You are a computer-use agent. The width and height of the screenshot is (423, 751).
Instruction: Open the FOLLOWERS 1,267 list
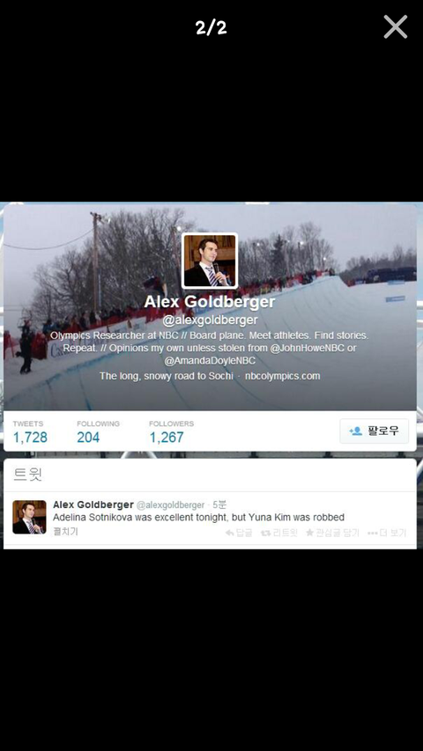[171, 431]
